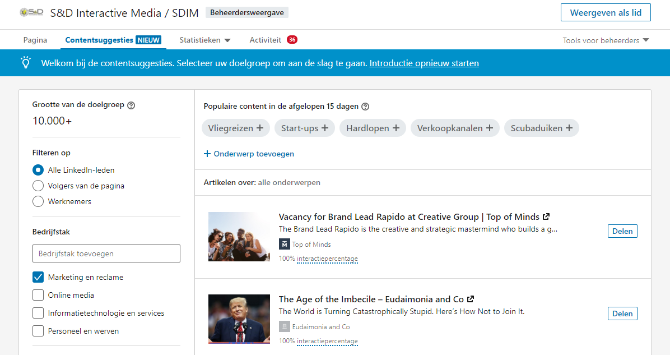The height and width of the screenshot is (355, 670).
Task: Click the S&D company logo icon
Action: (32, 12)
